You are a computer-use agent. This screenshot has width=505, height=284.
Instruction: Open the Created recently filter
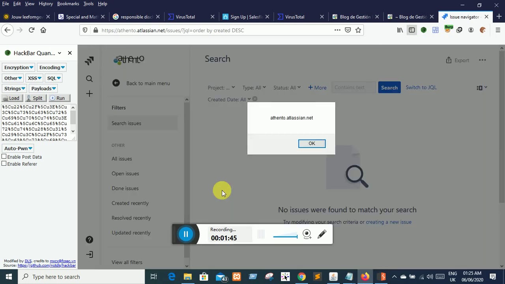[130, 203]
